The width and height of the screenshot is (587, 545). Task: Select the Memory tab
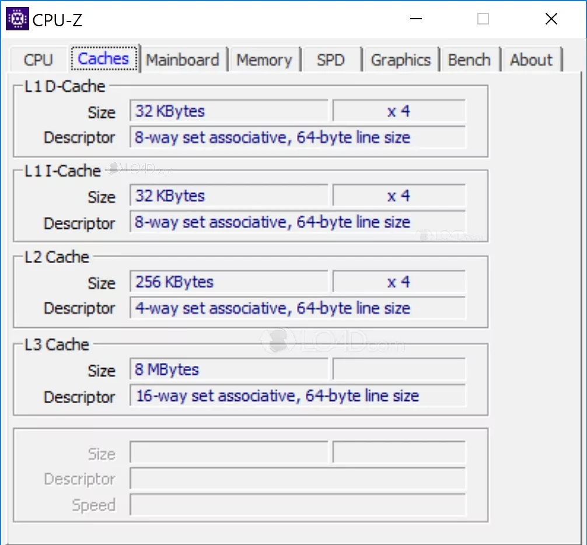click(265, 59)
